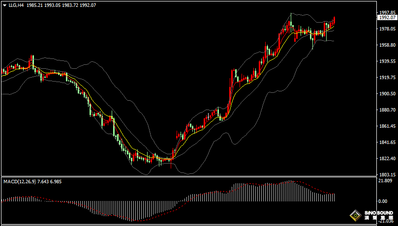Viewport: 398px width, 226px height.
Task: Click the 1958.80 price axis label
Action: tap(387, 45)
